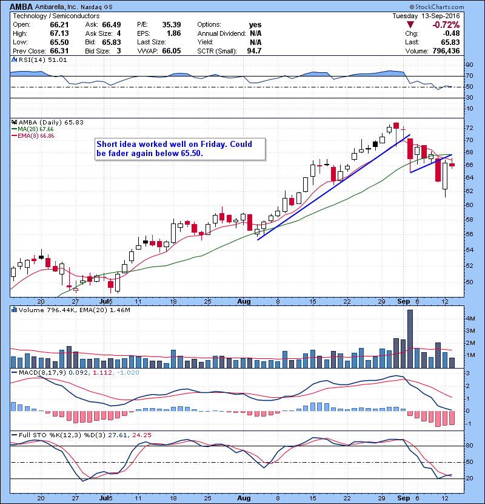Click the RSI area-chart icon
485x504 pixels.
[x=14, y=60]
